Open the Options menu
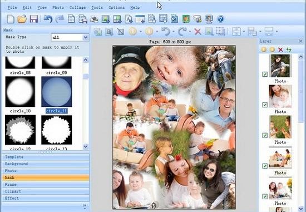Screen dimensions: 306x212 (116, 8)
